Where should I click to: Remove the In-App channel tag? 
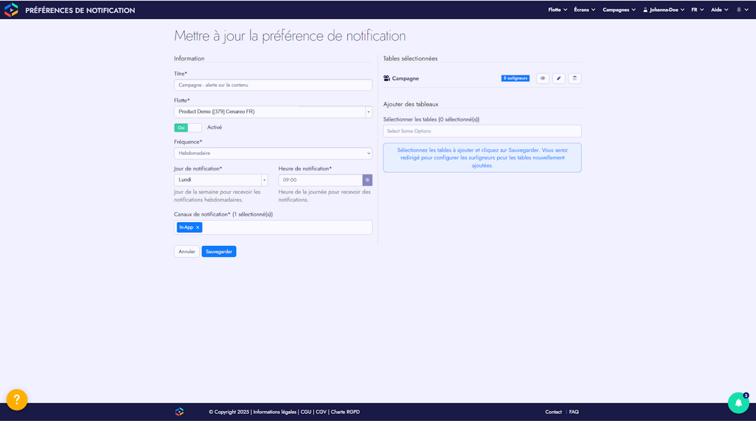pos(198,228)
